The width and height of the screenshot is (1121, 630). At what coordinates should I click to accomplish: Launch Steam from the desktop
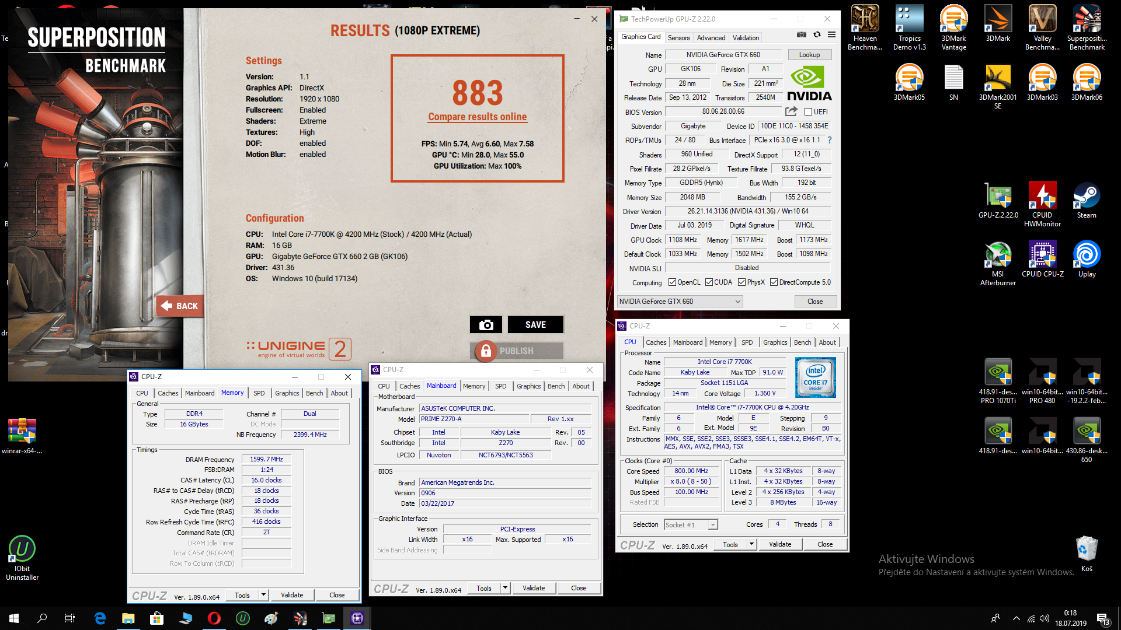1087,200
